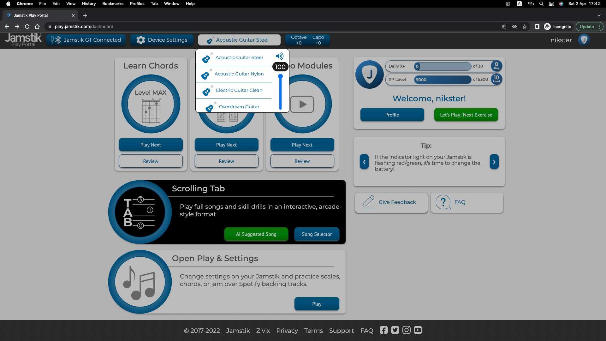Image resolution: width=606 pixels, height=341 pixels.
Task: Open Jamstik YouTube icon in footer
Action: (418, 330)
